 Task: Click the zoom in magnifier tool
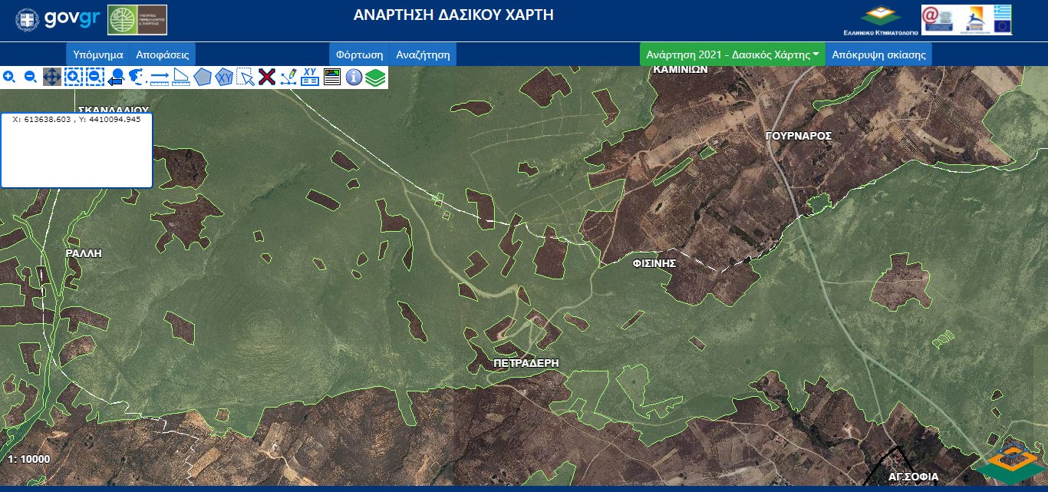[9, 77]
